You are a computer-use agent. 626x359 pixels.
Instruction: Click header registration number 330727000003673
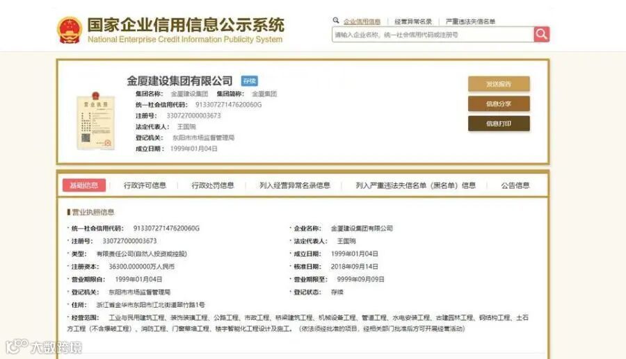tap(193, 115)
